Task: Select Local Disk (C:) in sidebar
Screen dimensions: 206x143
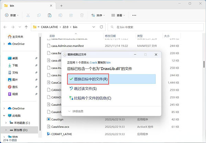Action: (20, 123)
